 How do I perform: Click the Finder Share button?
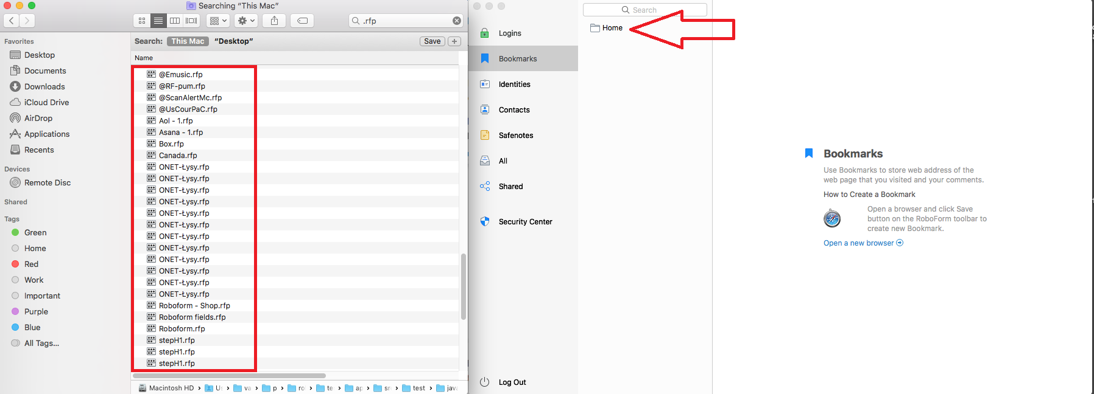[x=275, y=21]
